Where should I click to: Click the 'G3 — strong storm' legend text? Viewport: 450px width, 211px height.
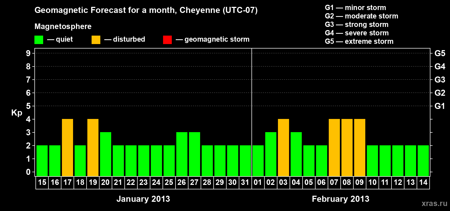357,25
